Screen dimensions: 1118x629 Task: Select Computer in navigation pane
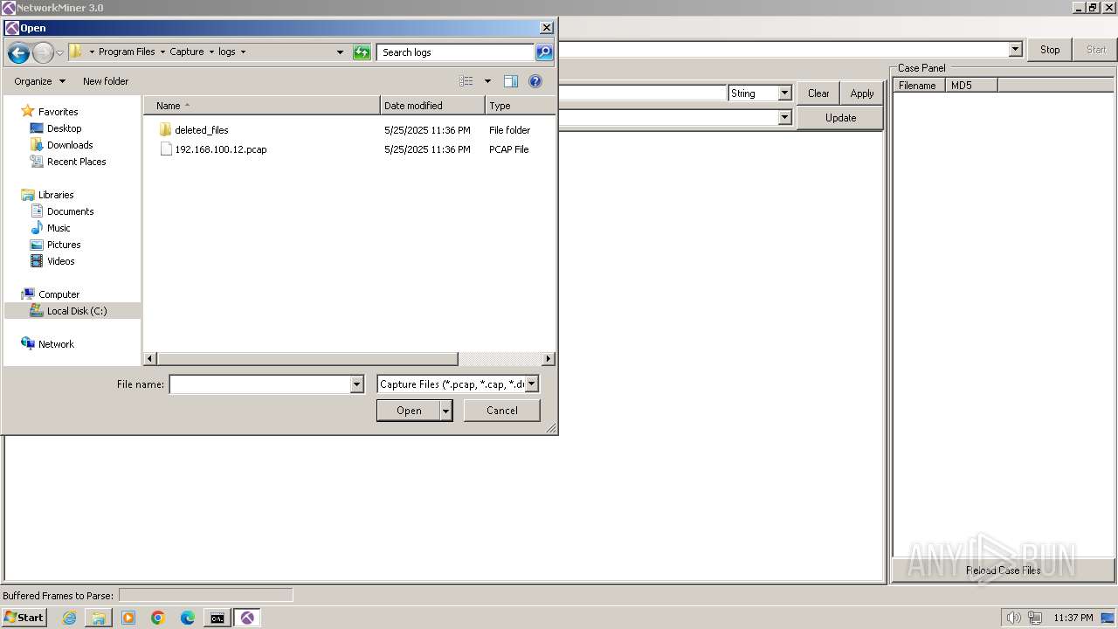click(x=59, y=294)
